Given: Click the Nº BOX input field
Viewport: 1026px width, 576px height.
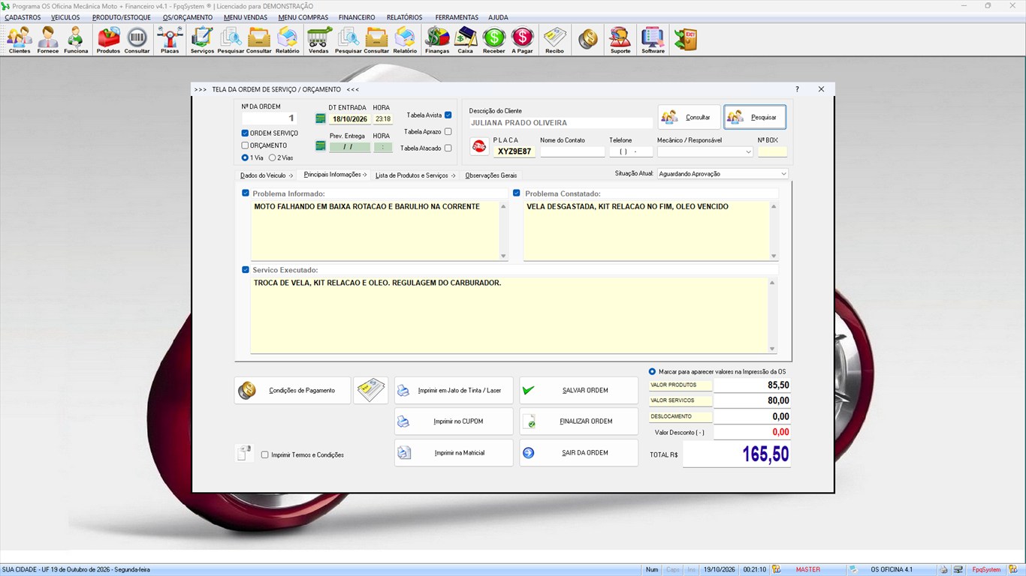Looking at the screenshot, I should (x=773, y=151).
